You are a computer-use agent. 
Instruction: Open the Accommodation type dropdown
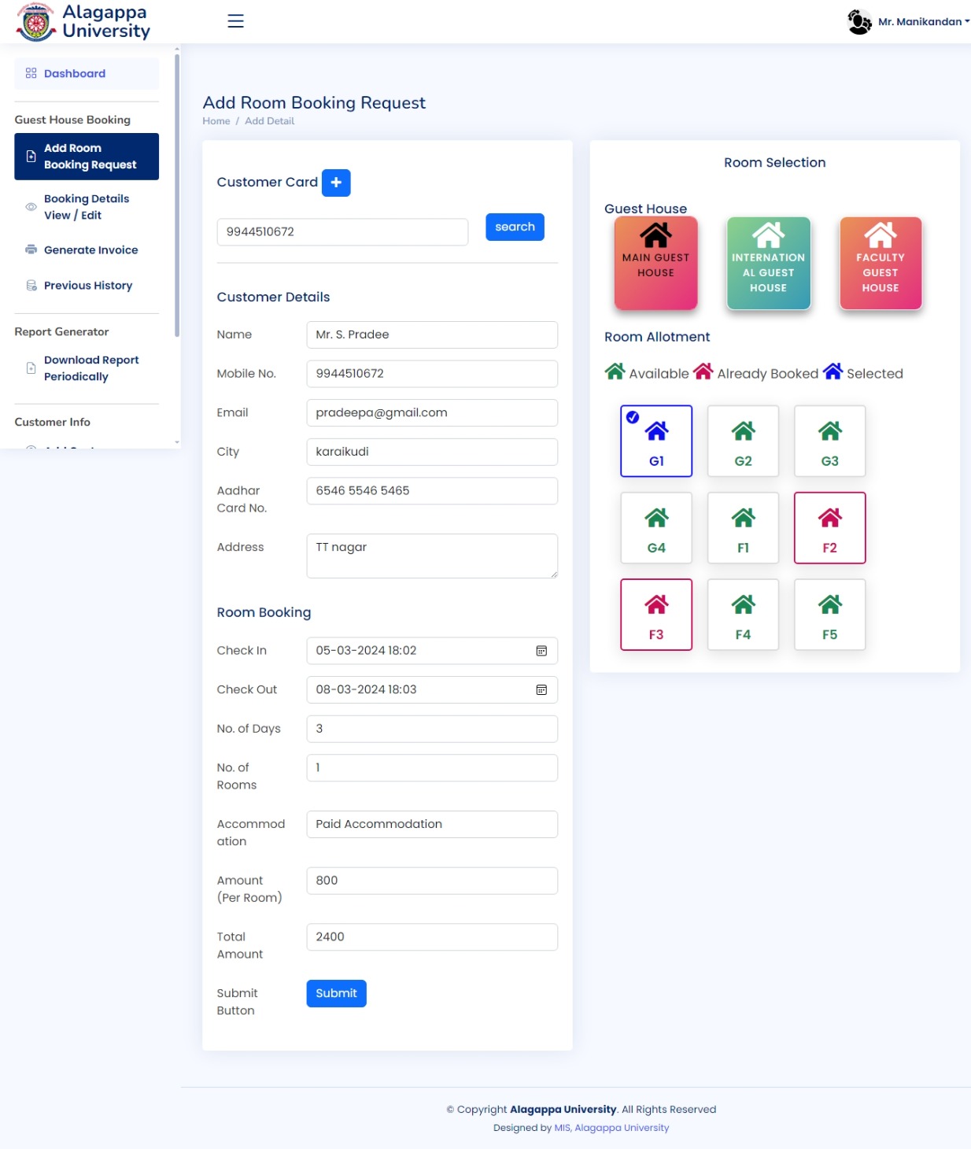click(431, 824)
